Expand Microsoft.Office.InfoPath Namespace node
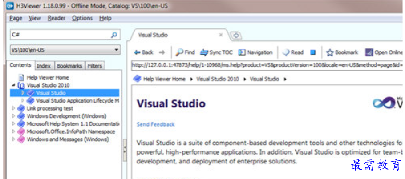This screenshot has width=405, height=179. coord(13,131)
